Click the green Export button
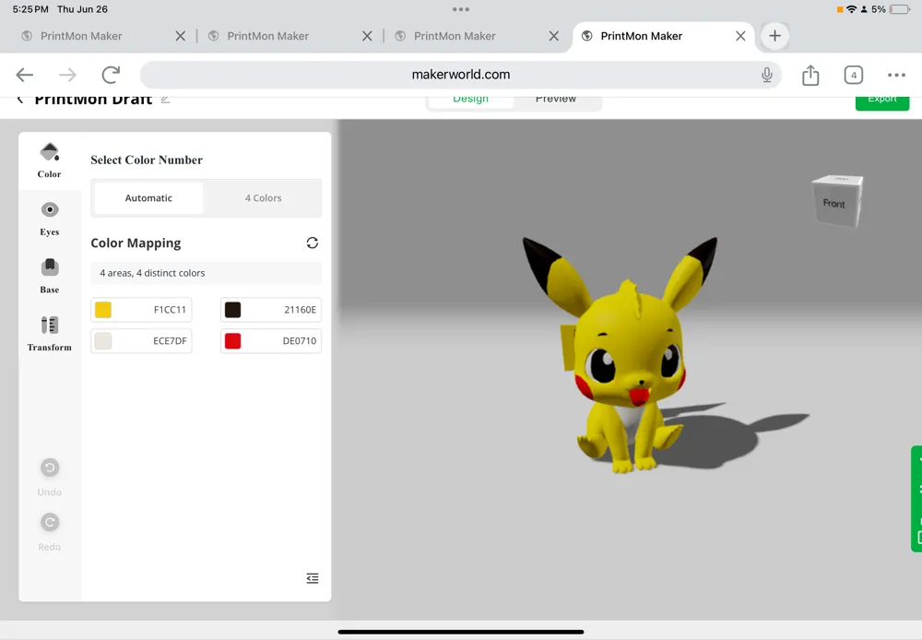The width and height of the screenshot is (922, 640). (882, 102)
